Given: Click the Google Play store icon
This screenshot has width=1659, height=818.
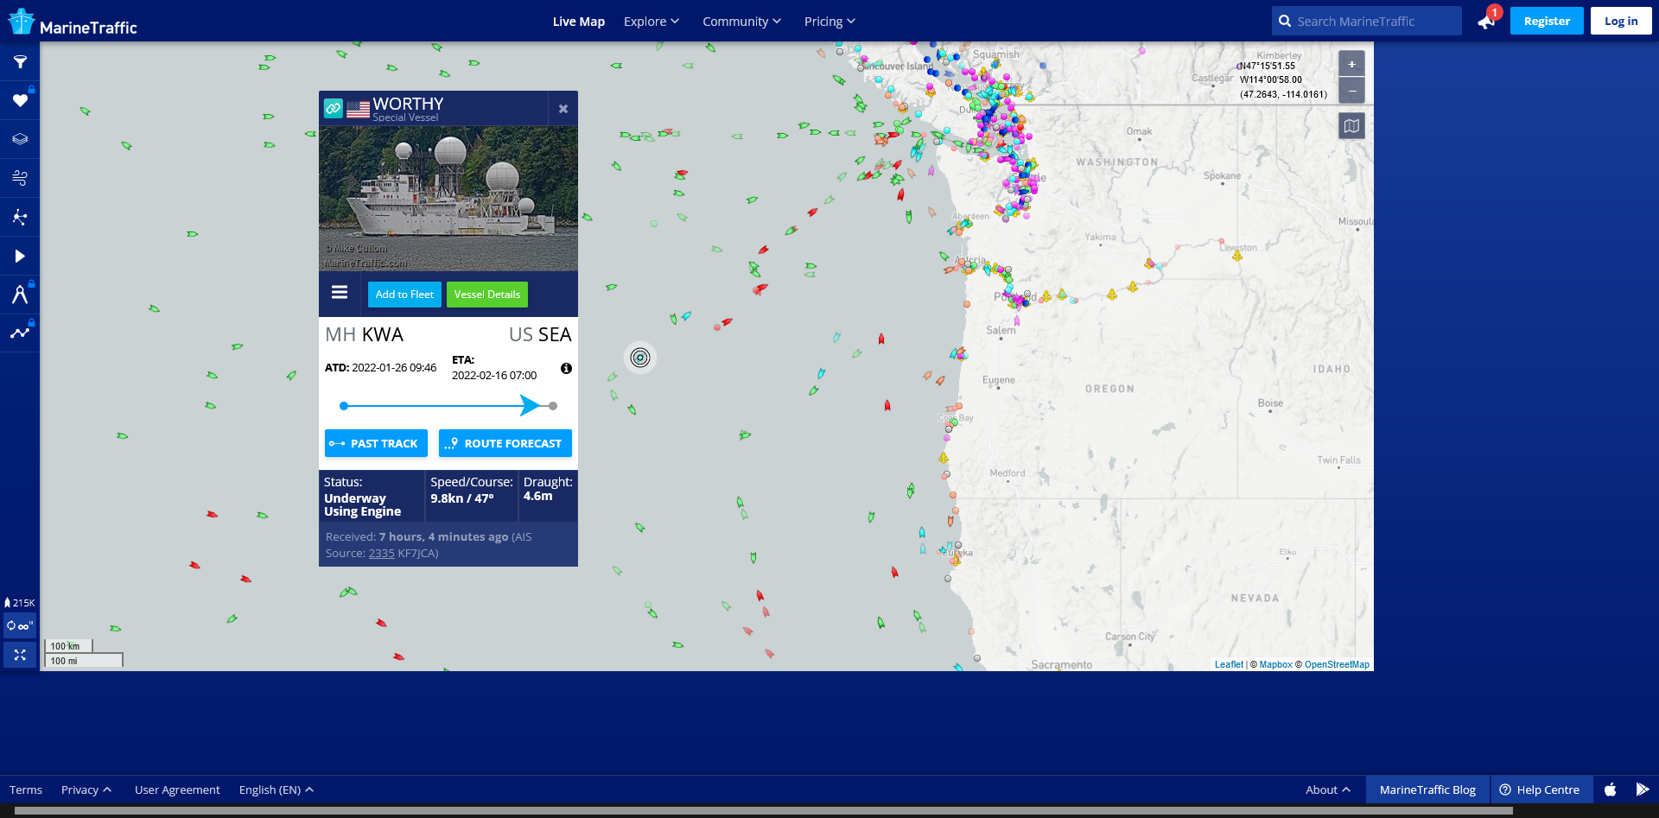Looking at the screenshot, I should (x=1642, y=789).
